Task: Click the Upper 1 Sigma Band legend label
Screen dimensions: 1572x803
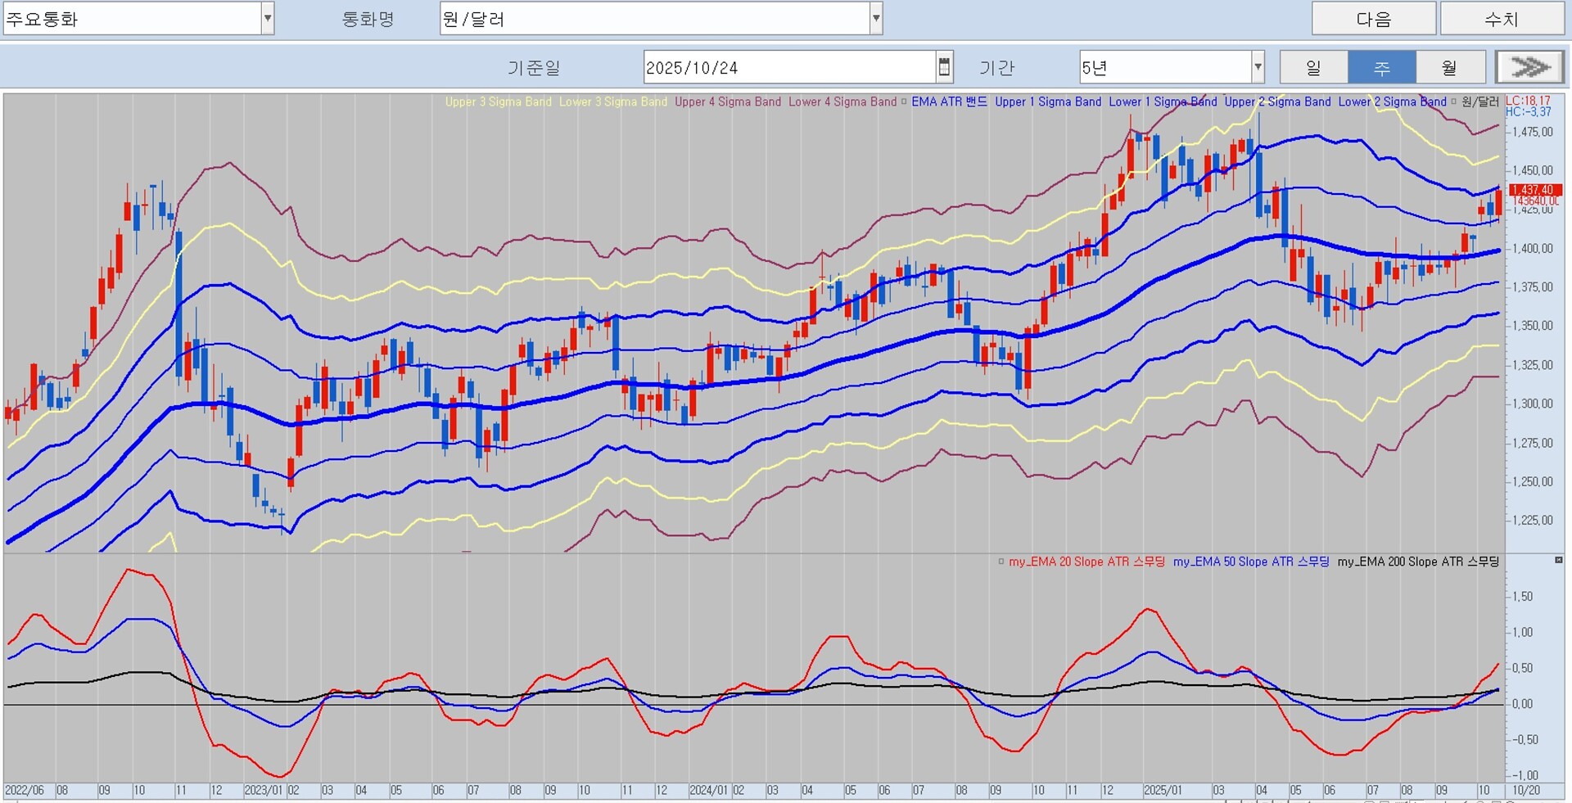Action: [1048, 102]
